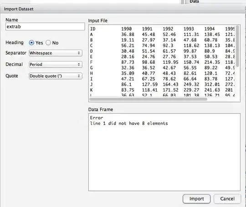The image size is (246, 207).
Task: Click the 1992 column header text
Action: pos(168,29)
